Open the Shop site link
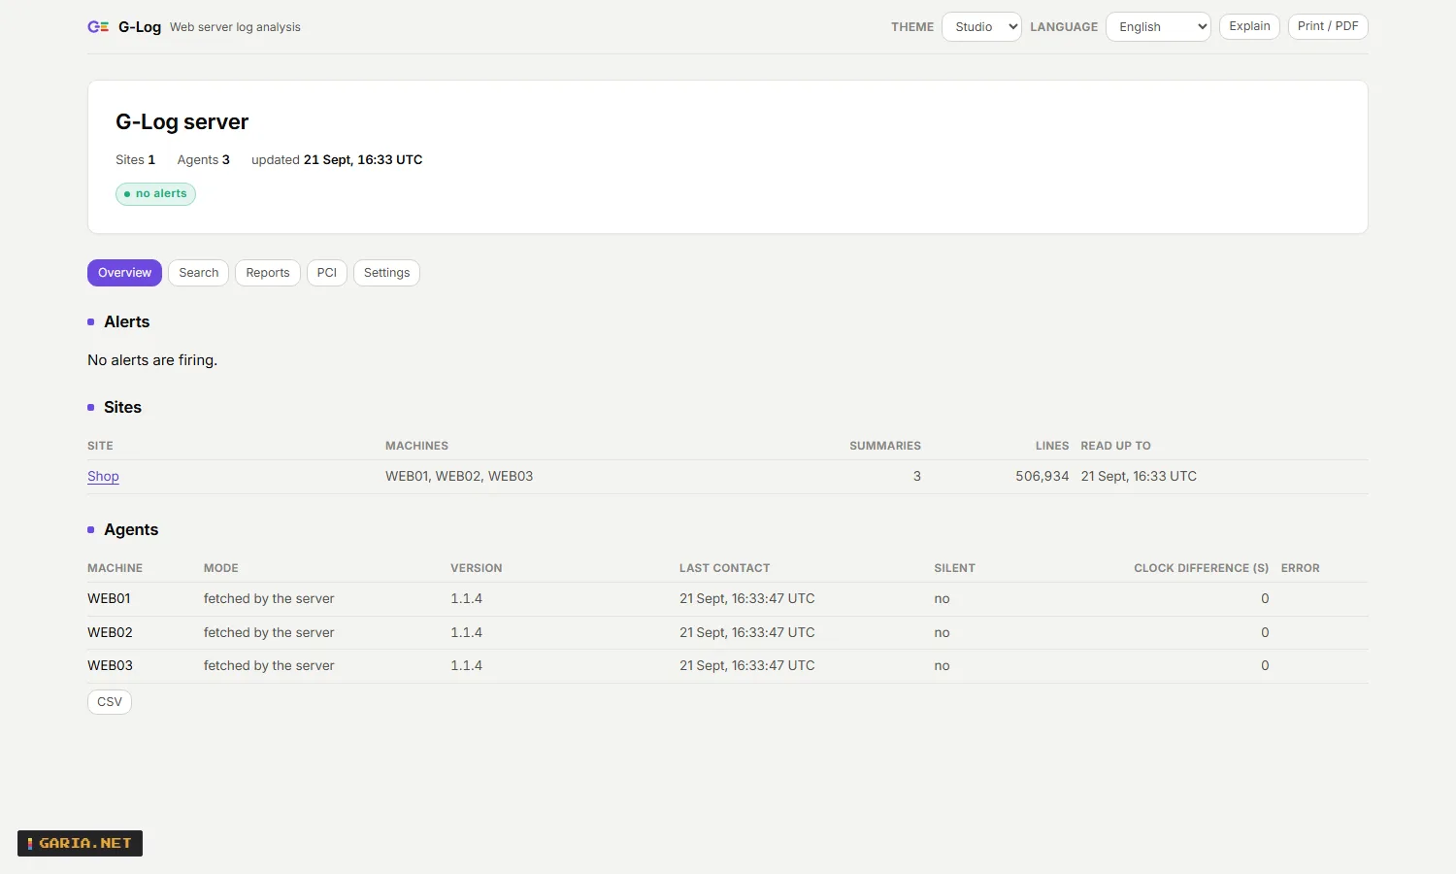Viewport: 1456px width, 874px height. [103, 476]
